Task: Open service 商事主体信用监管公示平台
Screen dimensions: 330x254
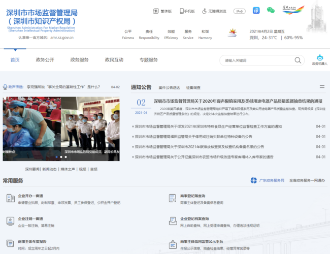Action: click(x=202, y=242)
